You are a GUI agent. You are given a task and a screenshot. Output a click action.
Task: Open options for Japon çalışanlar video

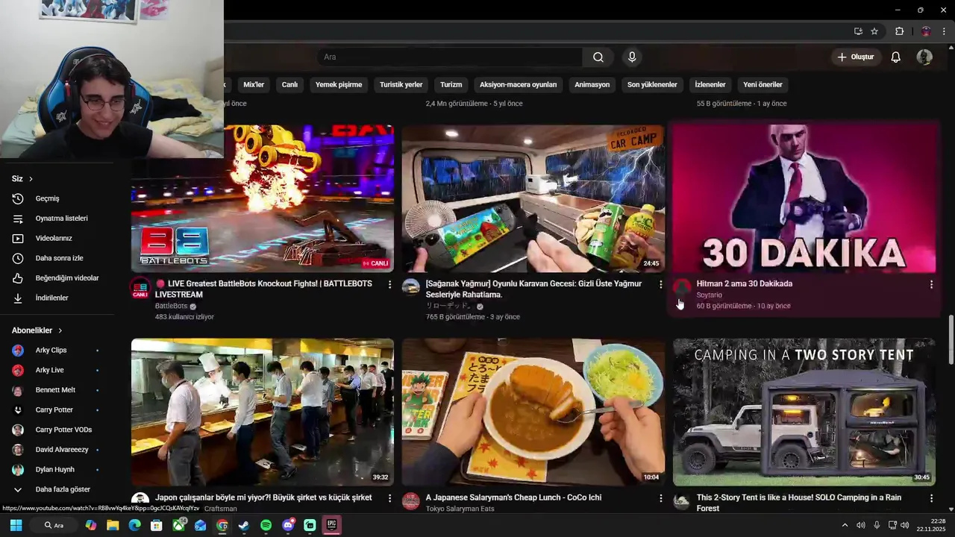[x=389, y=497]
